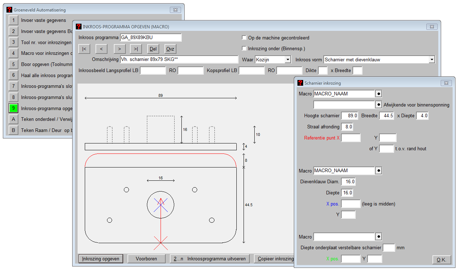Expand the 'Inkroos vorm' dropdown

point(432,60)
